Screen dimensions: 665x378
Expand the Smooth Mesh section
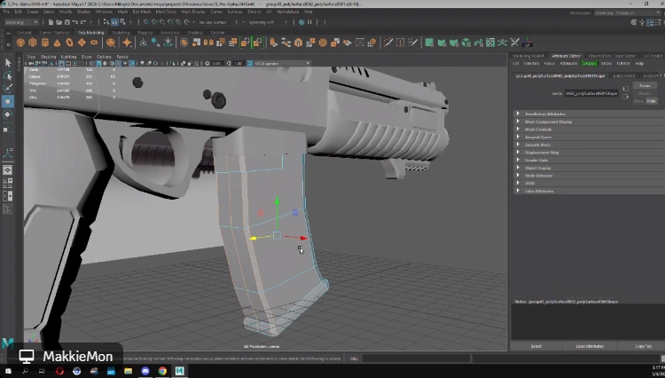point(537,145)
